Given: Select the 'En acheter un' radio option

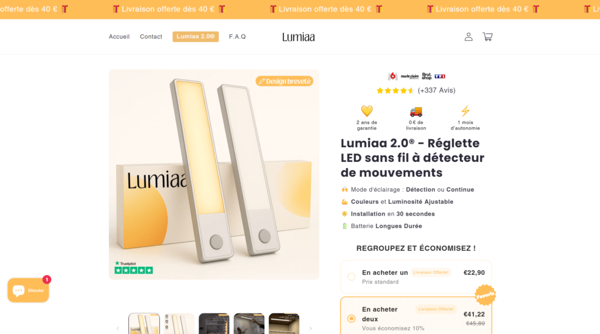Looking at the screenshot, I should coord(352,277).
